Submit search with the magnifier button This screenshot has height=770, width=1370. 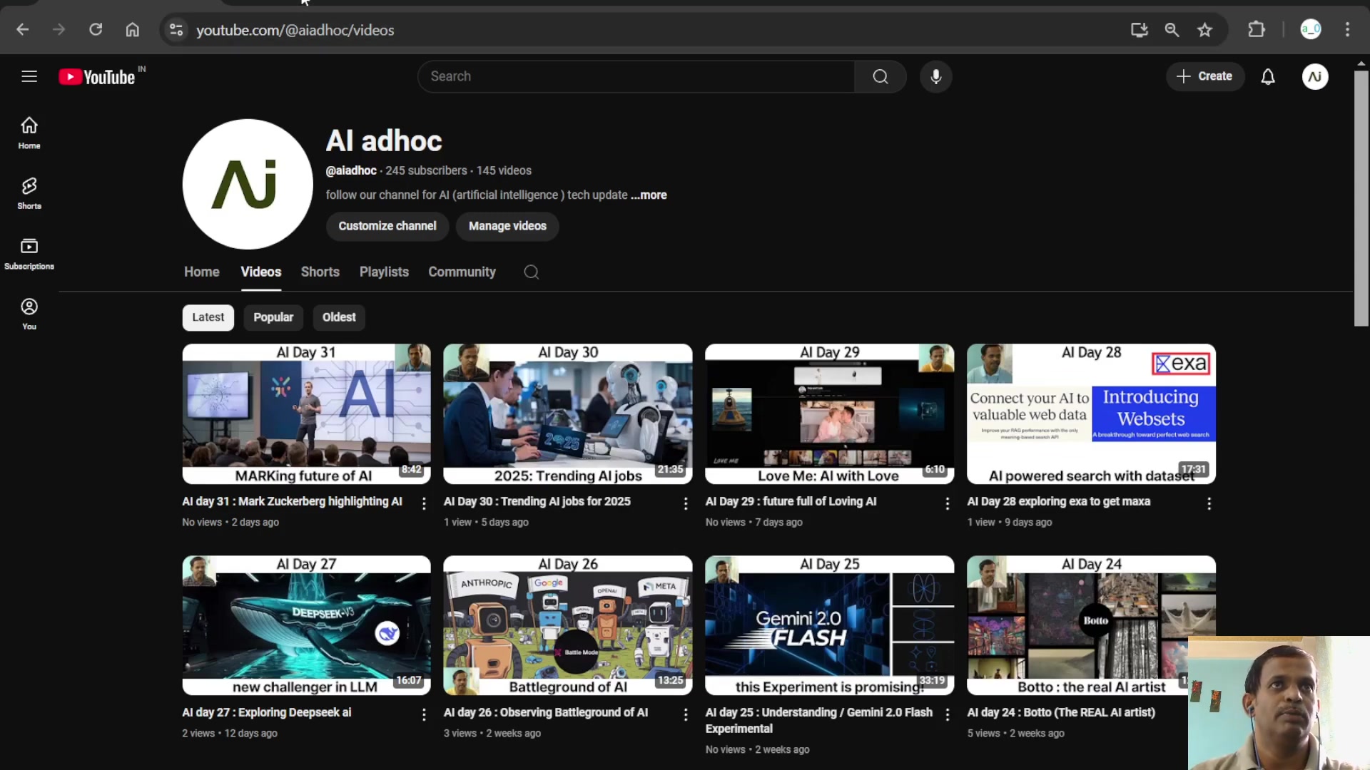point(881,76)
